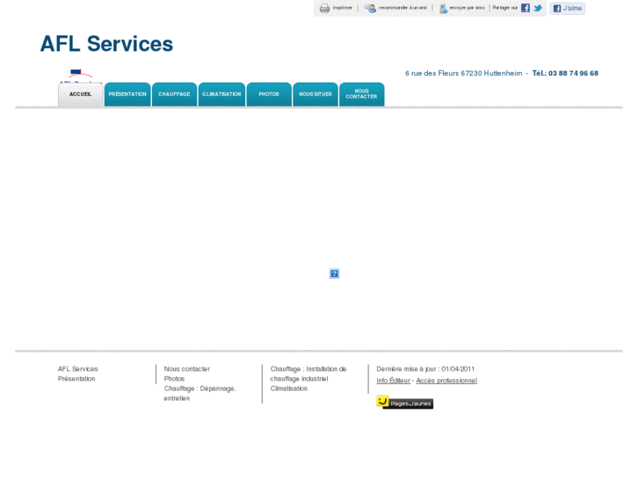Screen dimensions: 639x479
Task: Open the PagesJaunes logo badge
Action: (404, 402)
